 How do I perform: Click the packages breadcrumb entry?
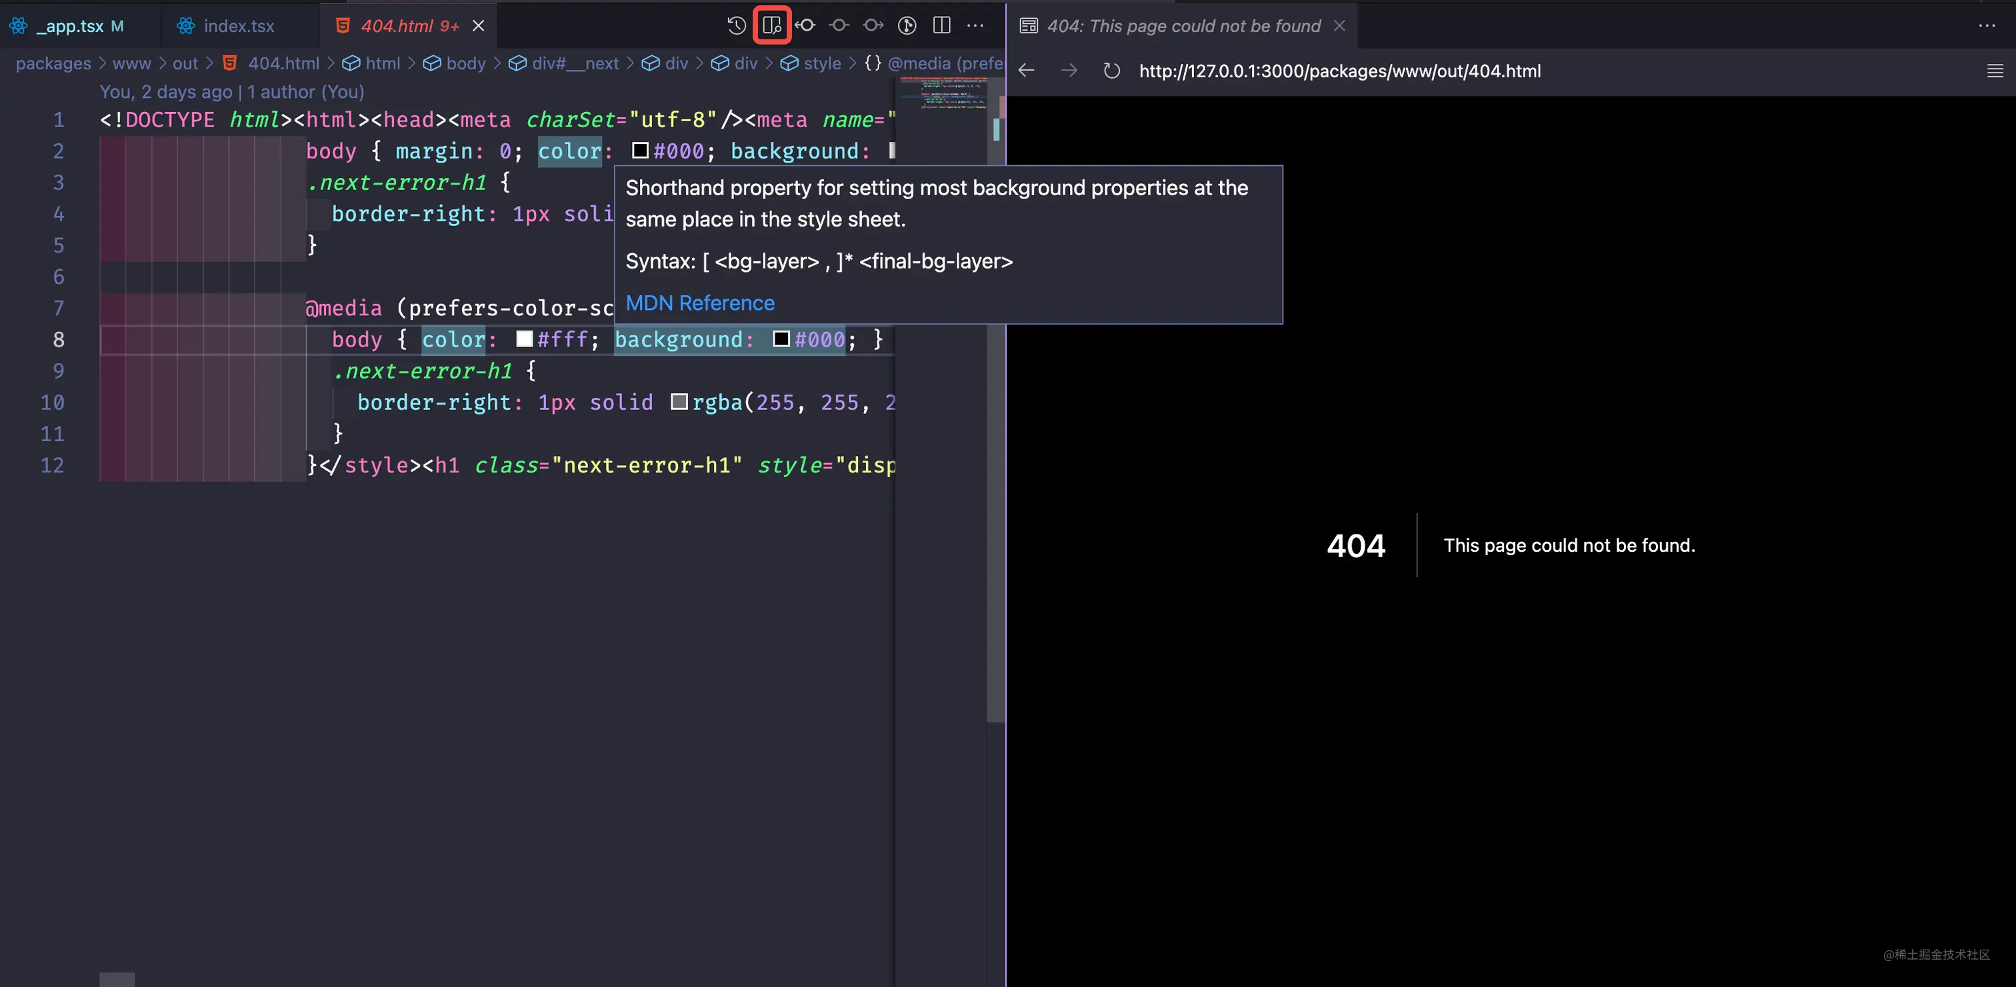[53, 63]
